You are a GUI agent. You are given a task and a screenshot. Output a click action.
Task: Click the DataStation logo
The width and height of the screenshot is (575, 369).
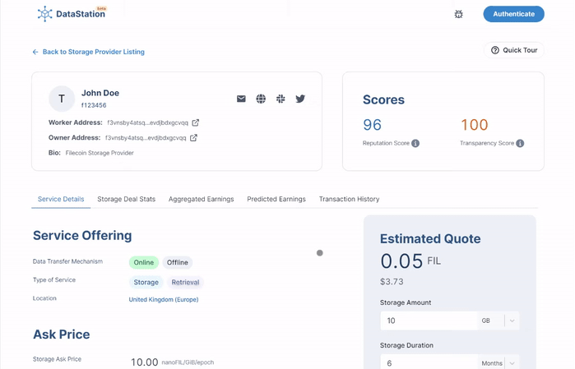(x=72, y=14)
